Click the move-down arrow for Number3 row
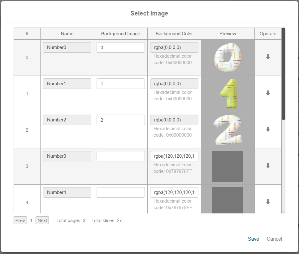Screen dimensions: 299x254 click(268, 166)
